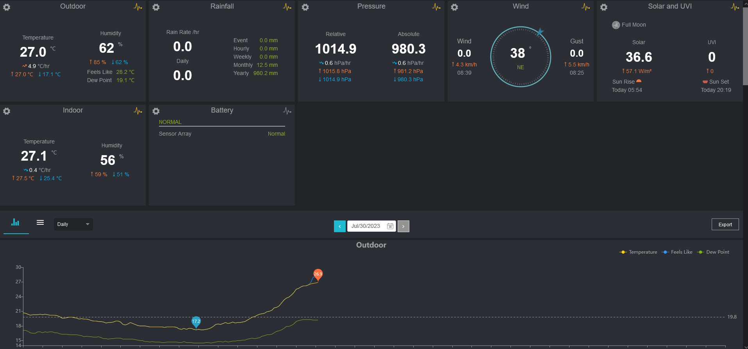The height and width of the screenshot is (349, 748).
Task: Open Pressure panel settings gear
Action: 305,7
